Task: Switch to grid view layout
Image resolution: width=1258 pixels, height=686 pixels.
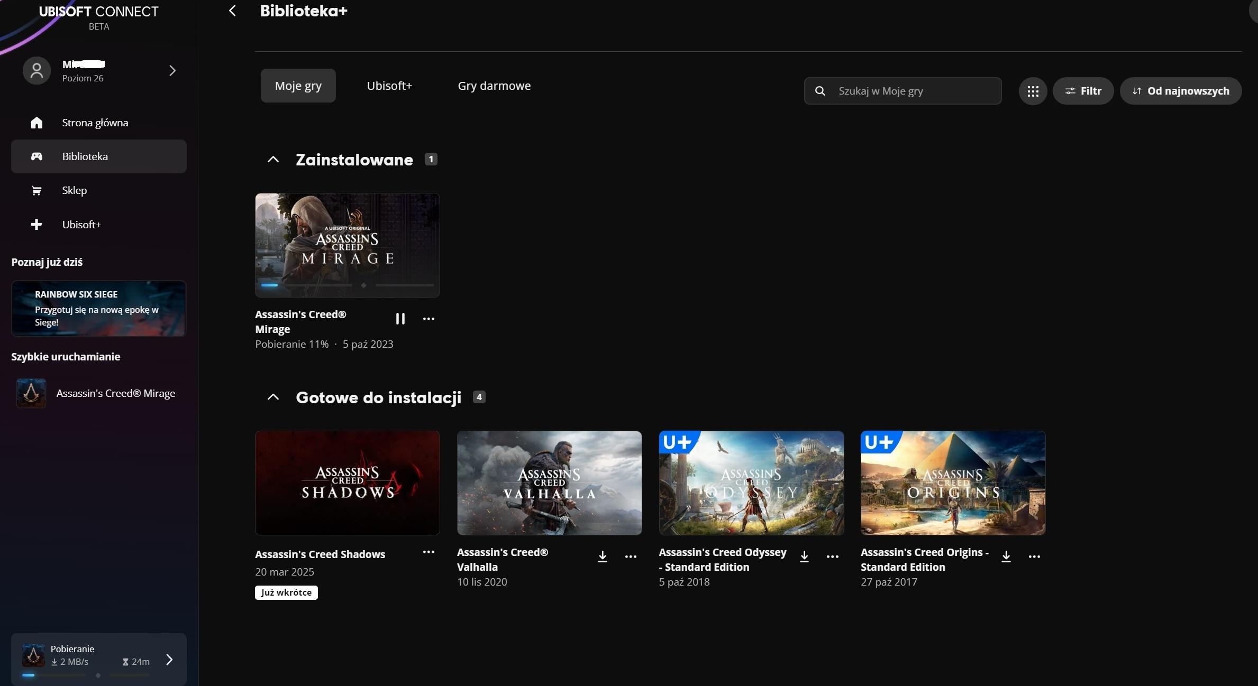Action: pyautogui.click(x=1033, y=91)
